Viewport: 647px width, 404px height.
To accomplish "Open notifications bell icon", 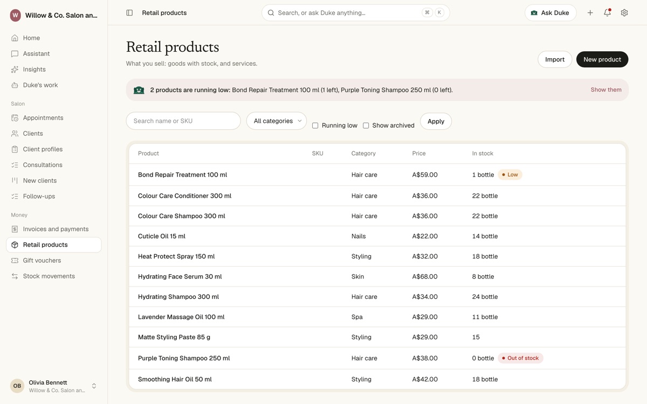I will pyautogui.click(x=607, y=12).
